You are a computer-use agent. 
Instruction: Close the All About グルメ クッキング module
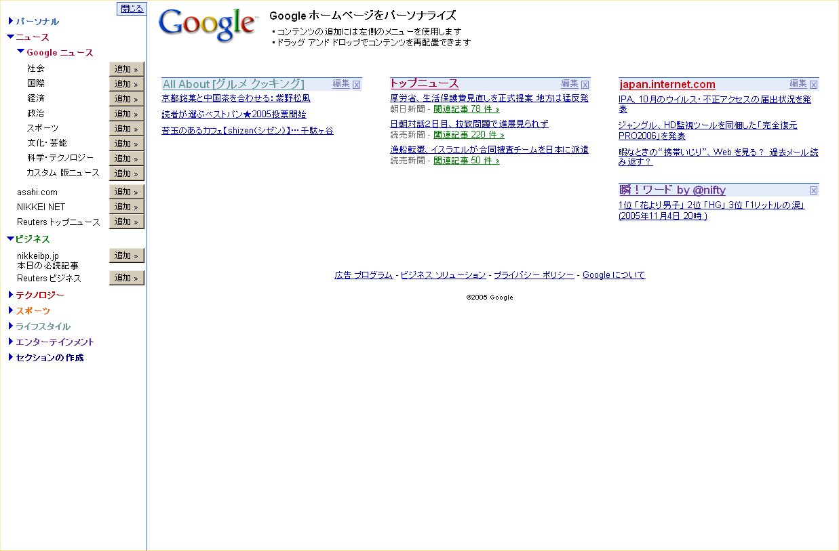[x=357, y=85]
